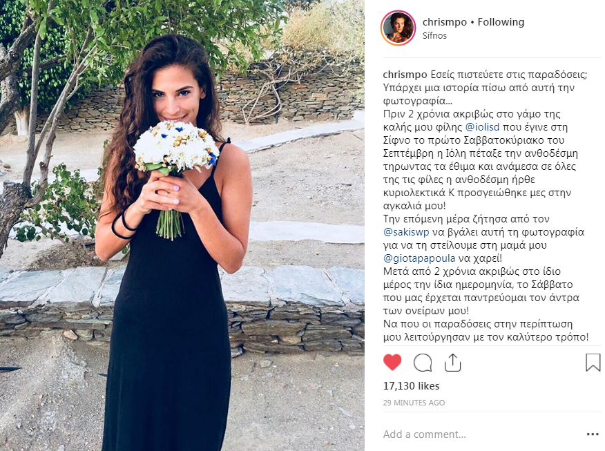Open @giotapapoula mention link
This screenshot has height=451, width=605.
pyautogui.click(x=419, y=258)
